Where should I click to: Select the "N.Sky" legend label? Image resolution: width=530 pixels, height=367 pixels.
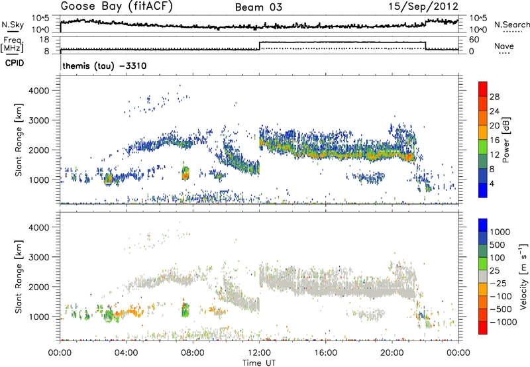pos(13,25)
